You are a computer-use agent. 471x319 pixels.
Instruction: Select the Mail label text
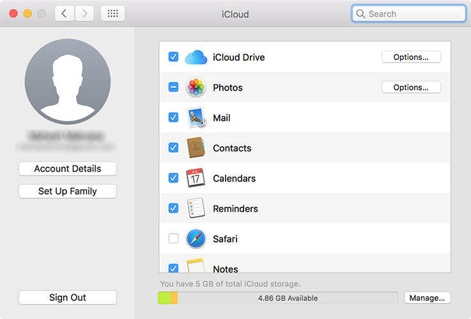click(x=222, y=118)
